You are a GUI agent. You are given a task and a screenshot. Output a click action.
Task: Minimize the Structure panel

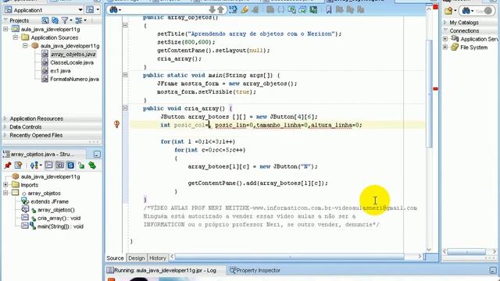(x=97, y=155)
